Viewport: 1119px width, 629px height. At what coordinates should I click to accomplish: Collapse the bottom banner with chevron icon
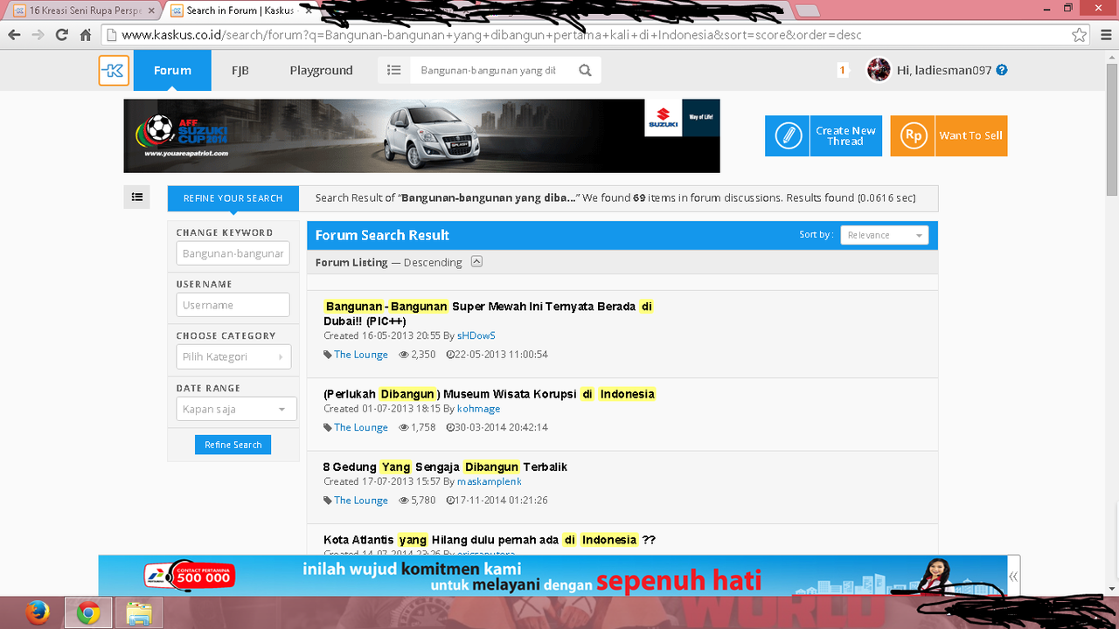pyautogui.click(x=1013, y=576)
